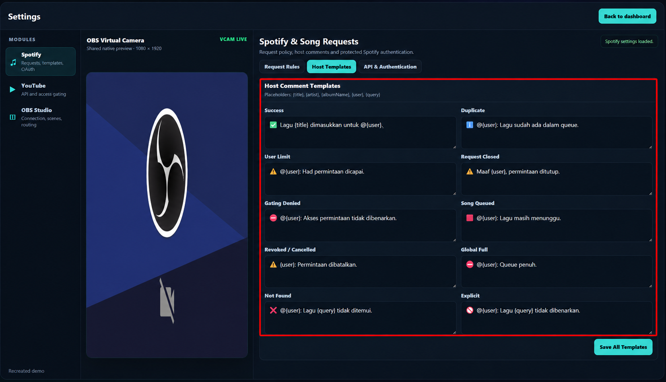The height and width of the screenshot is (382, 666).
Task: Focus the User Limit template field
Action: click(x=360, y=179)
